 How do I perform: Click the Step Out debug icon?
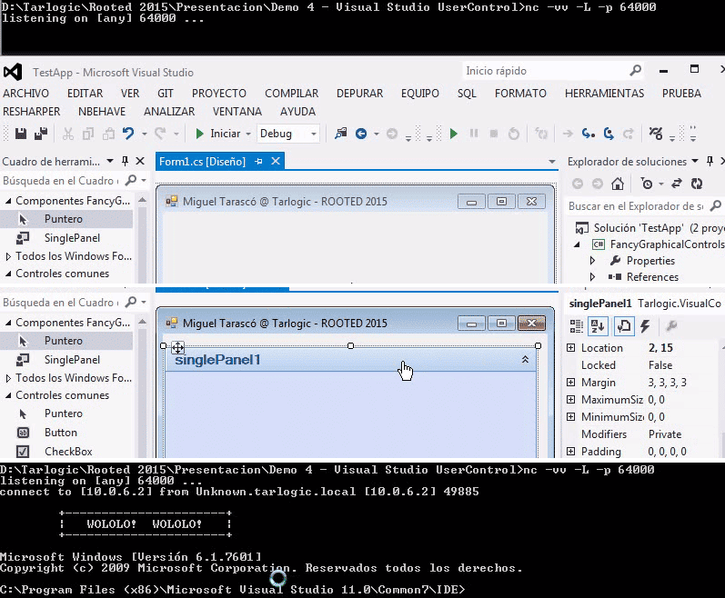(x=628, y=134)
